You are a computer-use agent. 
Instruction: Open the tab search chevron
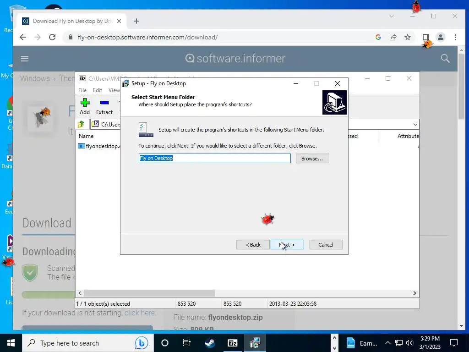pyautogui.click(x=392, y=16)
